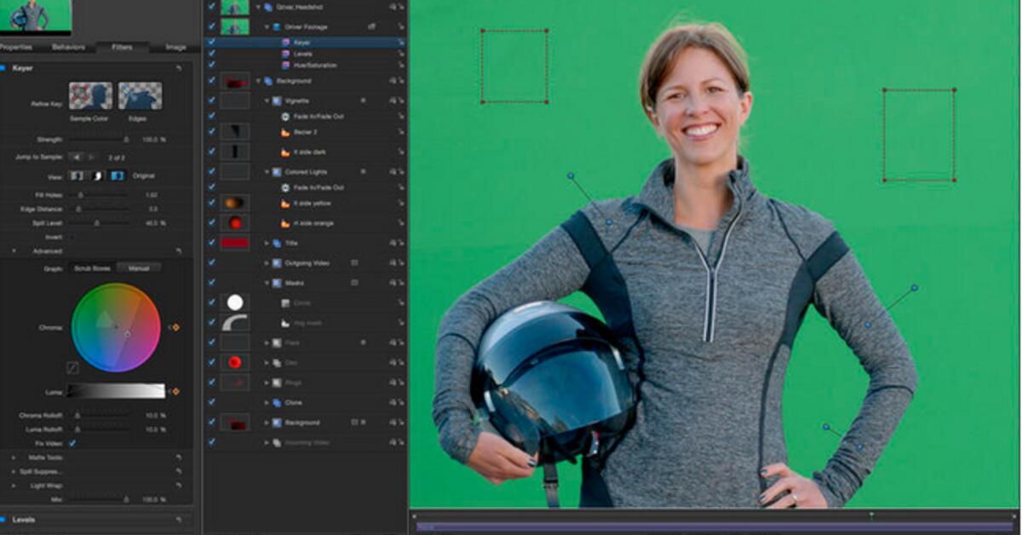Image resolution: width=1022 pixels, height=535 pixels.
Task: Collapse the Vignette group
Action: 267,101
